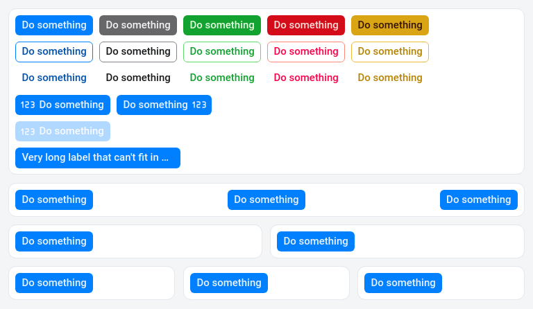Click the blue outlined Do something button
The height and width of the screenshot is (309, 533).
click(54, 52)
